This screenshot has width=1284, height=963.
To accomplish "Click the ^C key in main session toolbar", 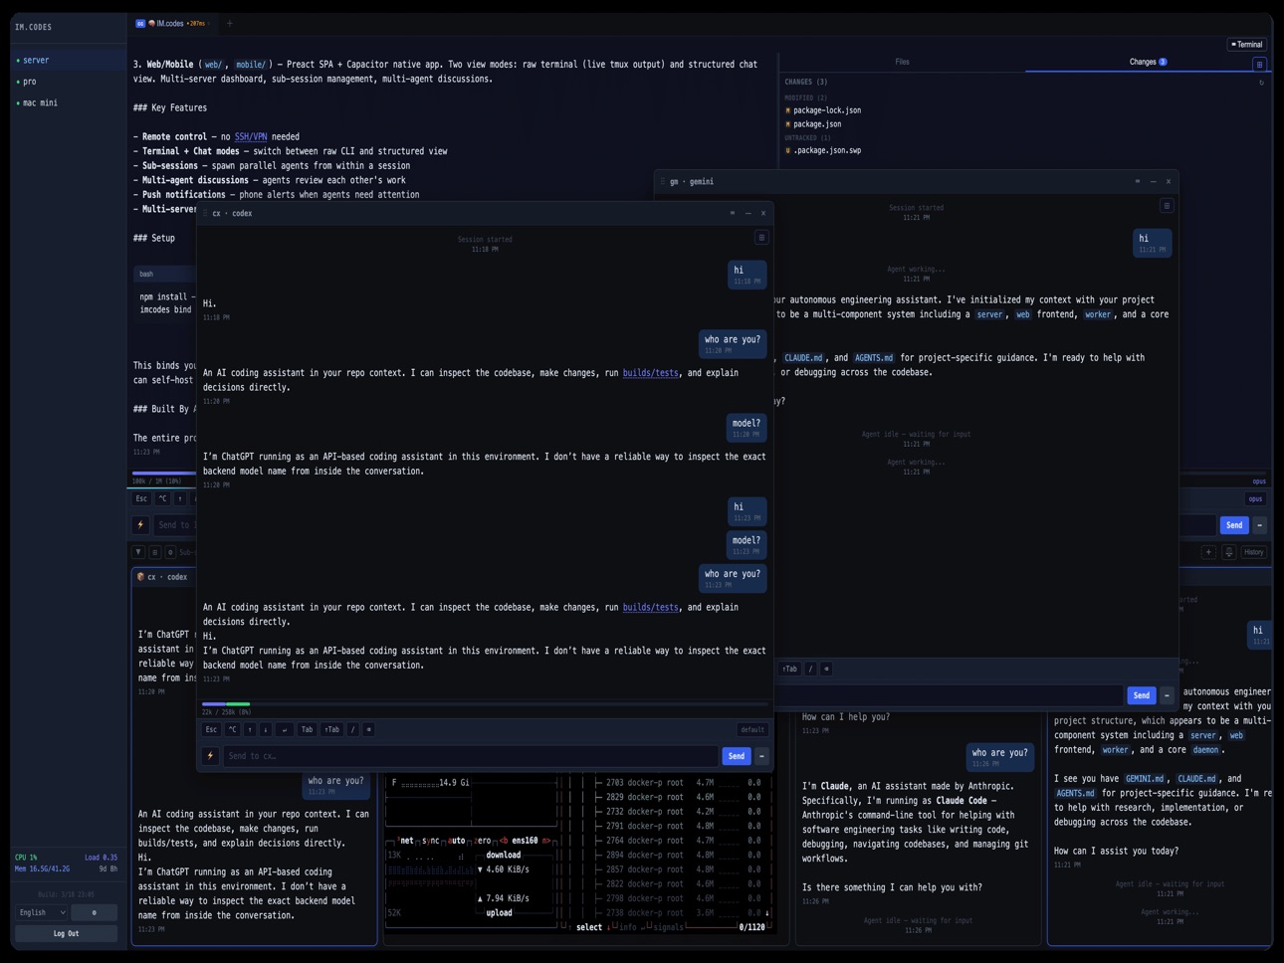I will [x=162, y=498].
